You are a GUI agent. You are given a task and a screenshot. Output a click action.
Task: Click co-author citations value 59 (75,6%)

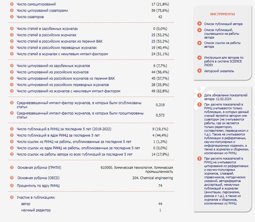tap(160, 10)
